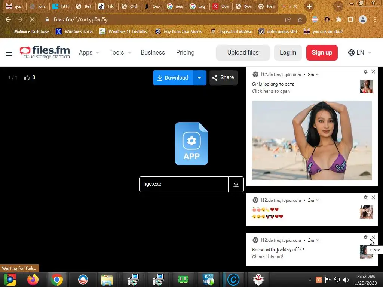Screen dimensions: 383x287
Task: Close the Girls looking to date notification
Action: click(x=373, y=72)
